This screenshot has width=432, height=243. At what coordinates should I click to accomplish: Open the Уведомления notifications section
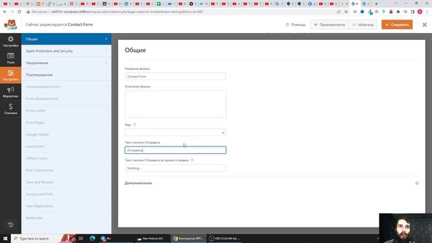[x=66, y=63]
